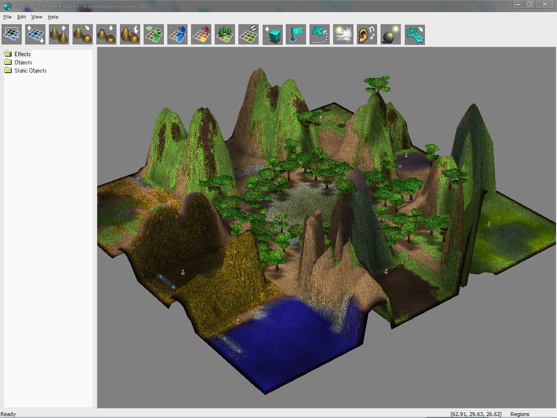The image size is (557, 418).
Task: Close the WorldMaster window
Action: coord(545,4)
